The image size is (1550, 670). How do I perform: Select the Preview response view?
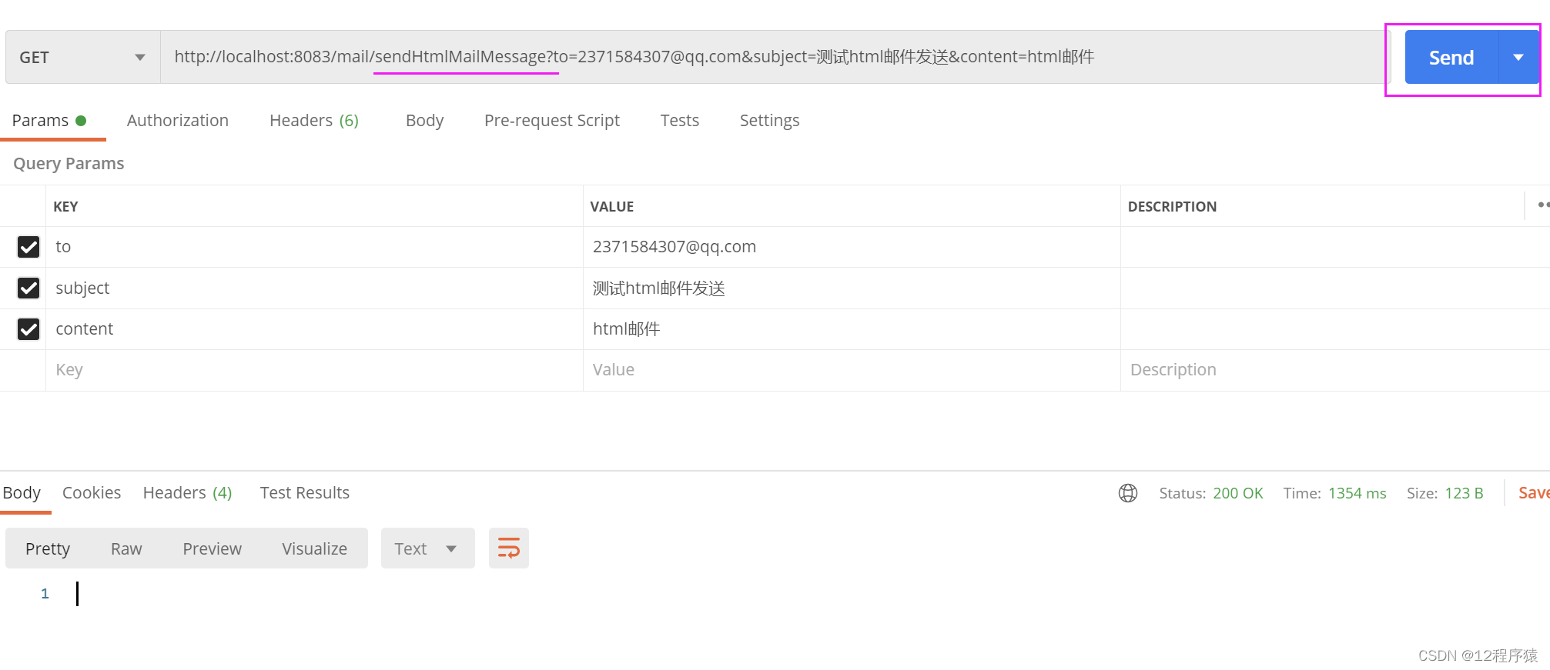(213, 548)
